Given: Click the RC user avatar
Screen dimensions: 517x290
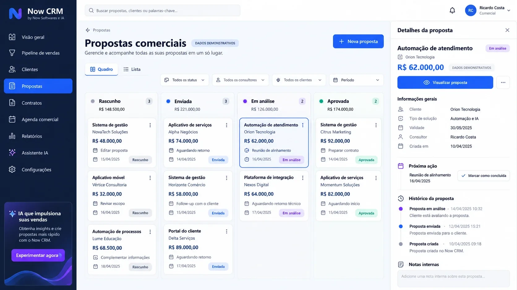Looking at the screenshot, I should [470, 10].
